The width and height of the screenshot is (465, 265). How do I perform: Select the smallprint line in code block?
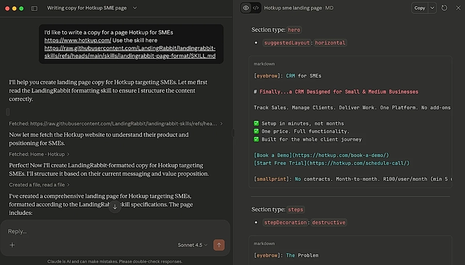click(353, 179)
